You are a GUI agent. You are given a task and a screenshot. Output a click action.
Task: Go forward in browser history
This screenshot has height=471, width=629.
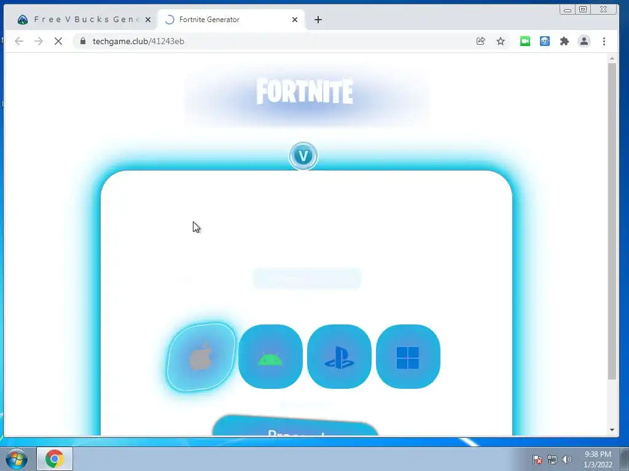pos(39,41)
